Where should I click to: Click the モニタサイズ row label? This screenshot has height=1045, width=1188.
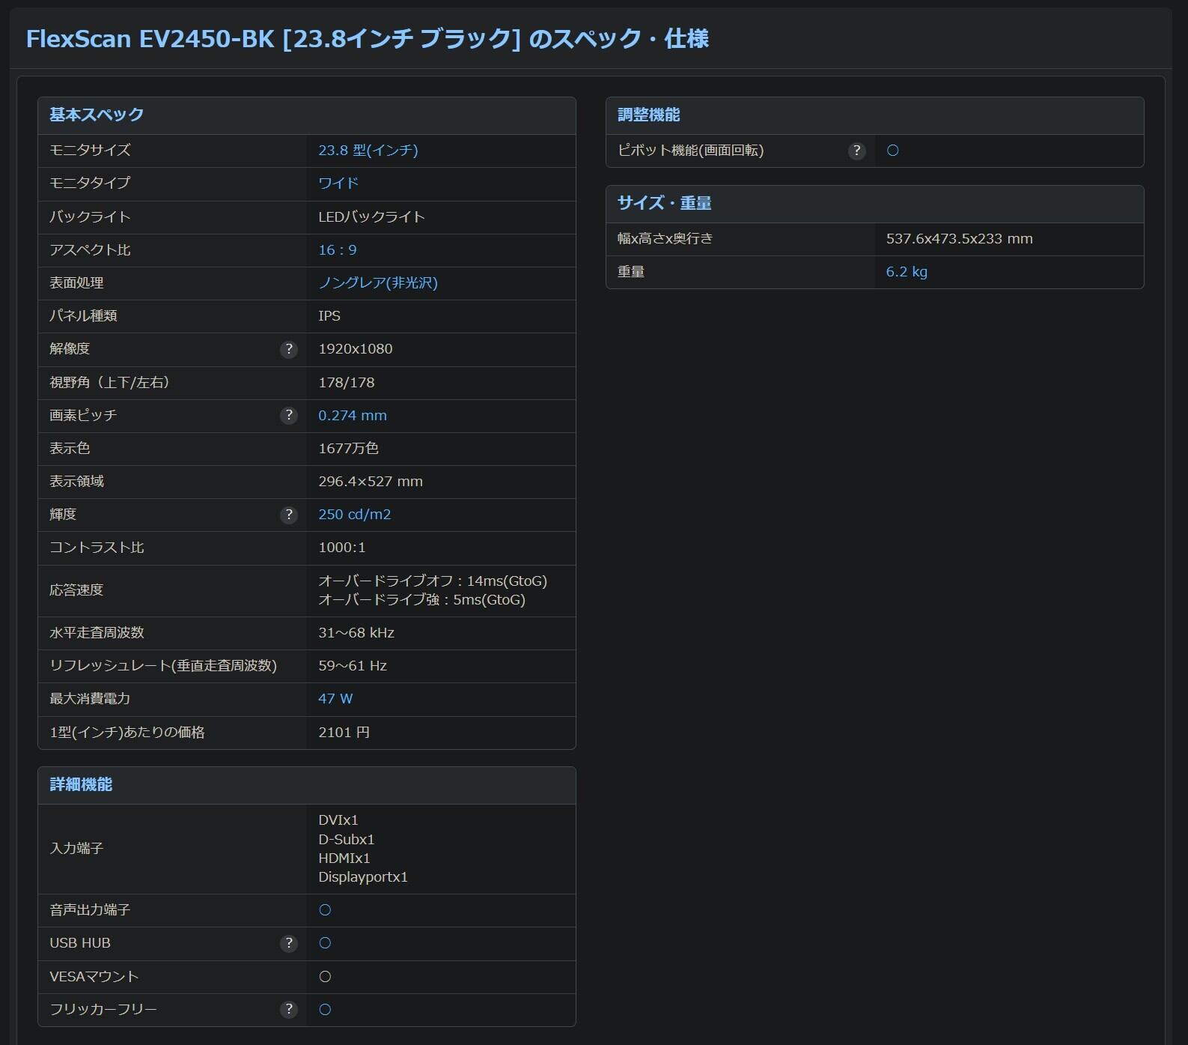click(x=90, y=151)
